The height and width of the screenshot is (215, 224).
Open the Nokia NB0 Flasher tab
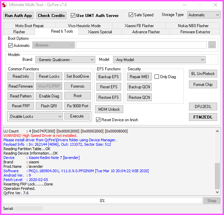(x=193, y=26)
